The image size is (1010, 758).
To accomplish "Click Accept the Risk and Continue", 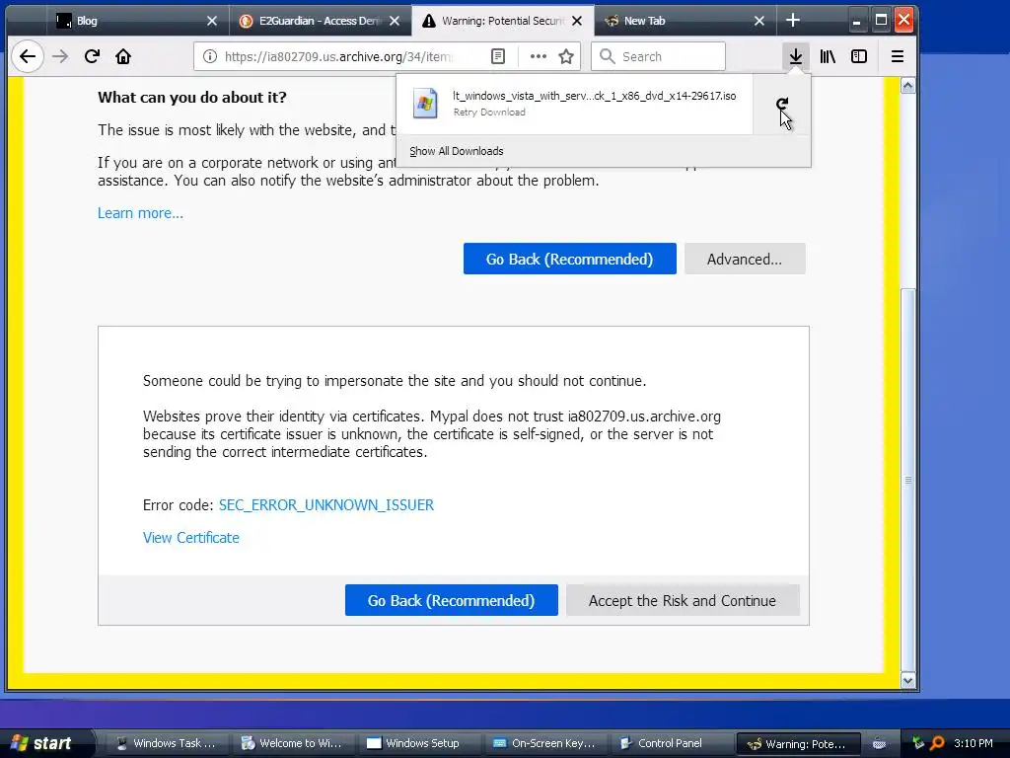I will [x=683, y=601].
